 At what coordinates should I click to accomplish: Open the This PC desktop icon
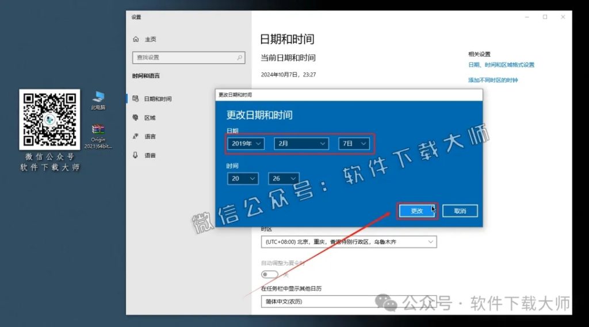(98, 101)
